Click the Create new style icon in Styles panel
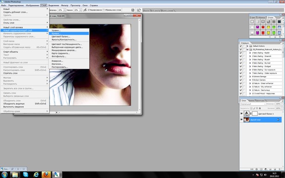The image size is (285, 178). [275, 37]
